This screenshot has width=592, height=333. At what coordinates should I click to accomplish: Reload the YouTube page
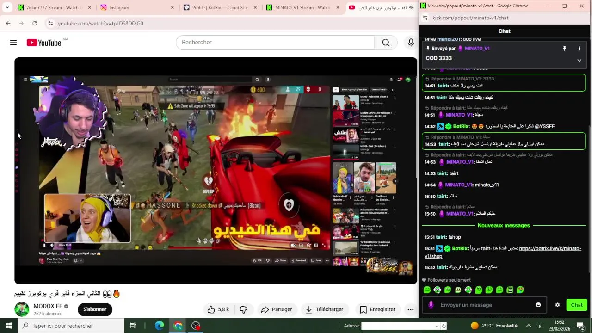click(x=35, y=23)
